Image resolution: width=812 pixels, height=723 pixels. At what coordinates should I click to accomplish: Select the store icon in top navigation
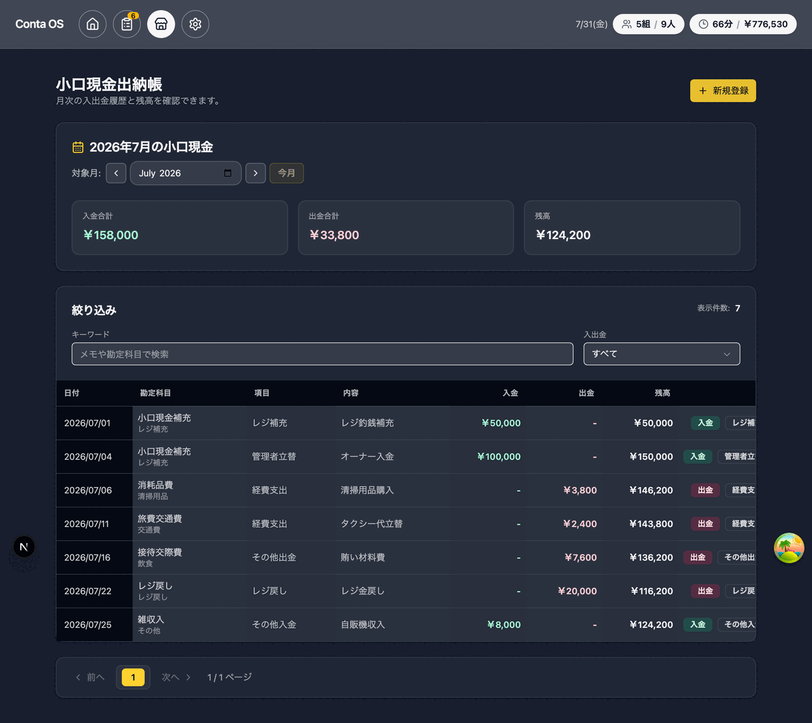click(161, 24)
